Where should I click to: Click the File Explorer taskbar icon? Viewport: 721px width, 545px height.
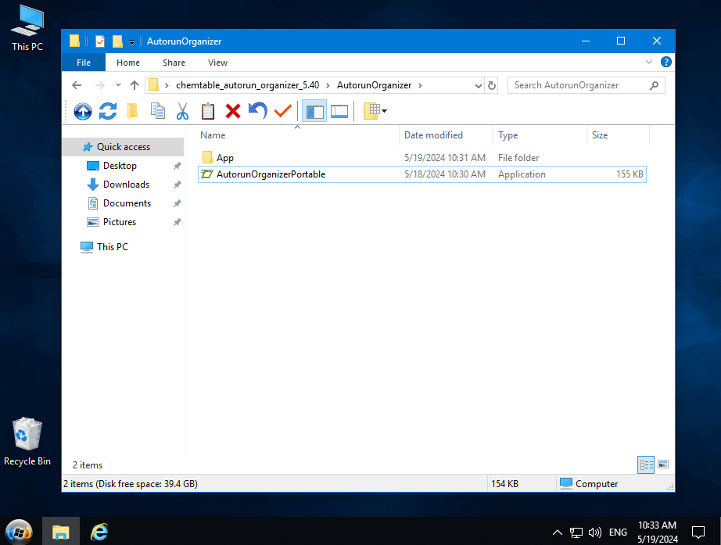[x=61, y=532]
